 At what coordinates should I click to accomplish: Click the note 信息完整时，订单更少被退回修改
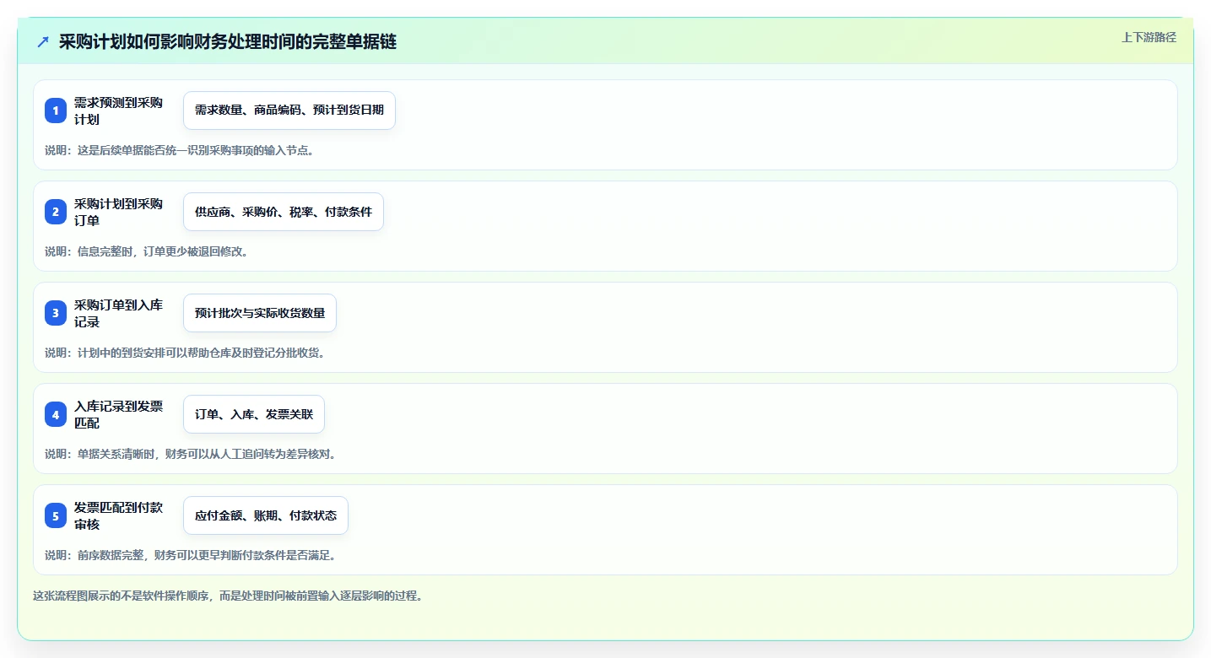(x=147, y=251)
